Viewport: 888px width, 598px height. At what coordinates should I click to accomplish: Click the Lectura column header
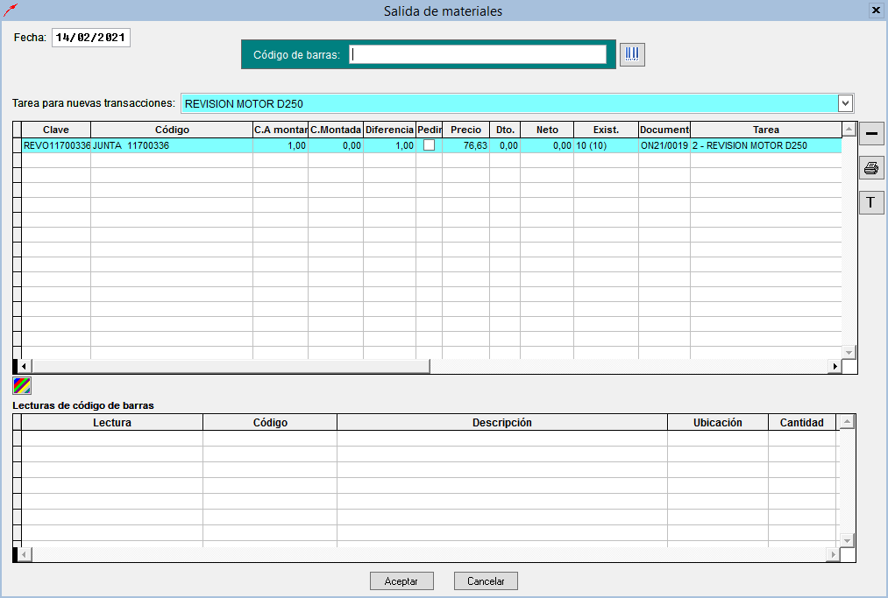coord(112,423)
